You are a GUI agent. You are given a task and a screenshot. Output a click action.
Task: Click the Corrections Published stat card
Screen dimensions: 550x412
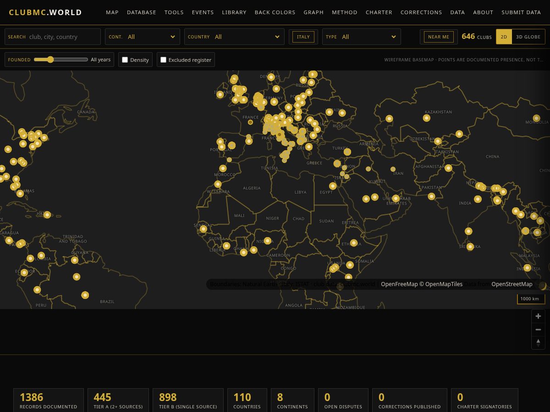410,400
